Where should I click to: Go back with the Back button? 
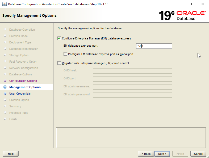click(x=146, y=154)
